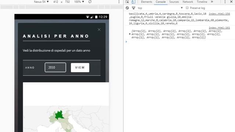Switch to the Elements tab

pos(147,2)
